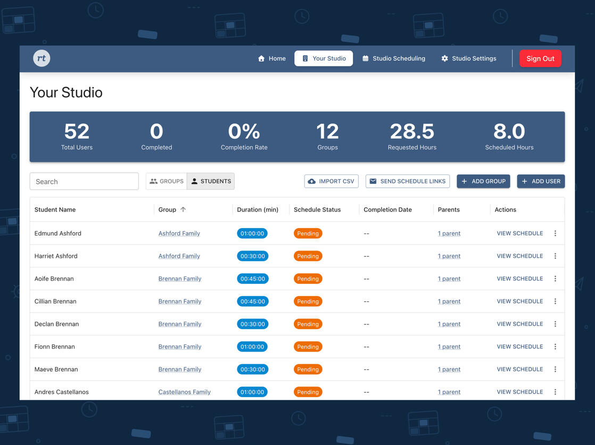595x445 pixels.
Task: Go to the Home nav item
Action: pos(272,58)
